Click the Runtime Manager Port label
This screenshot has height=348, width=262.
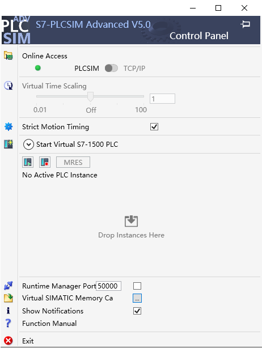[59, 286]
